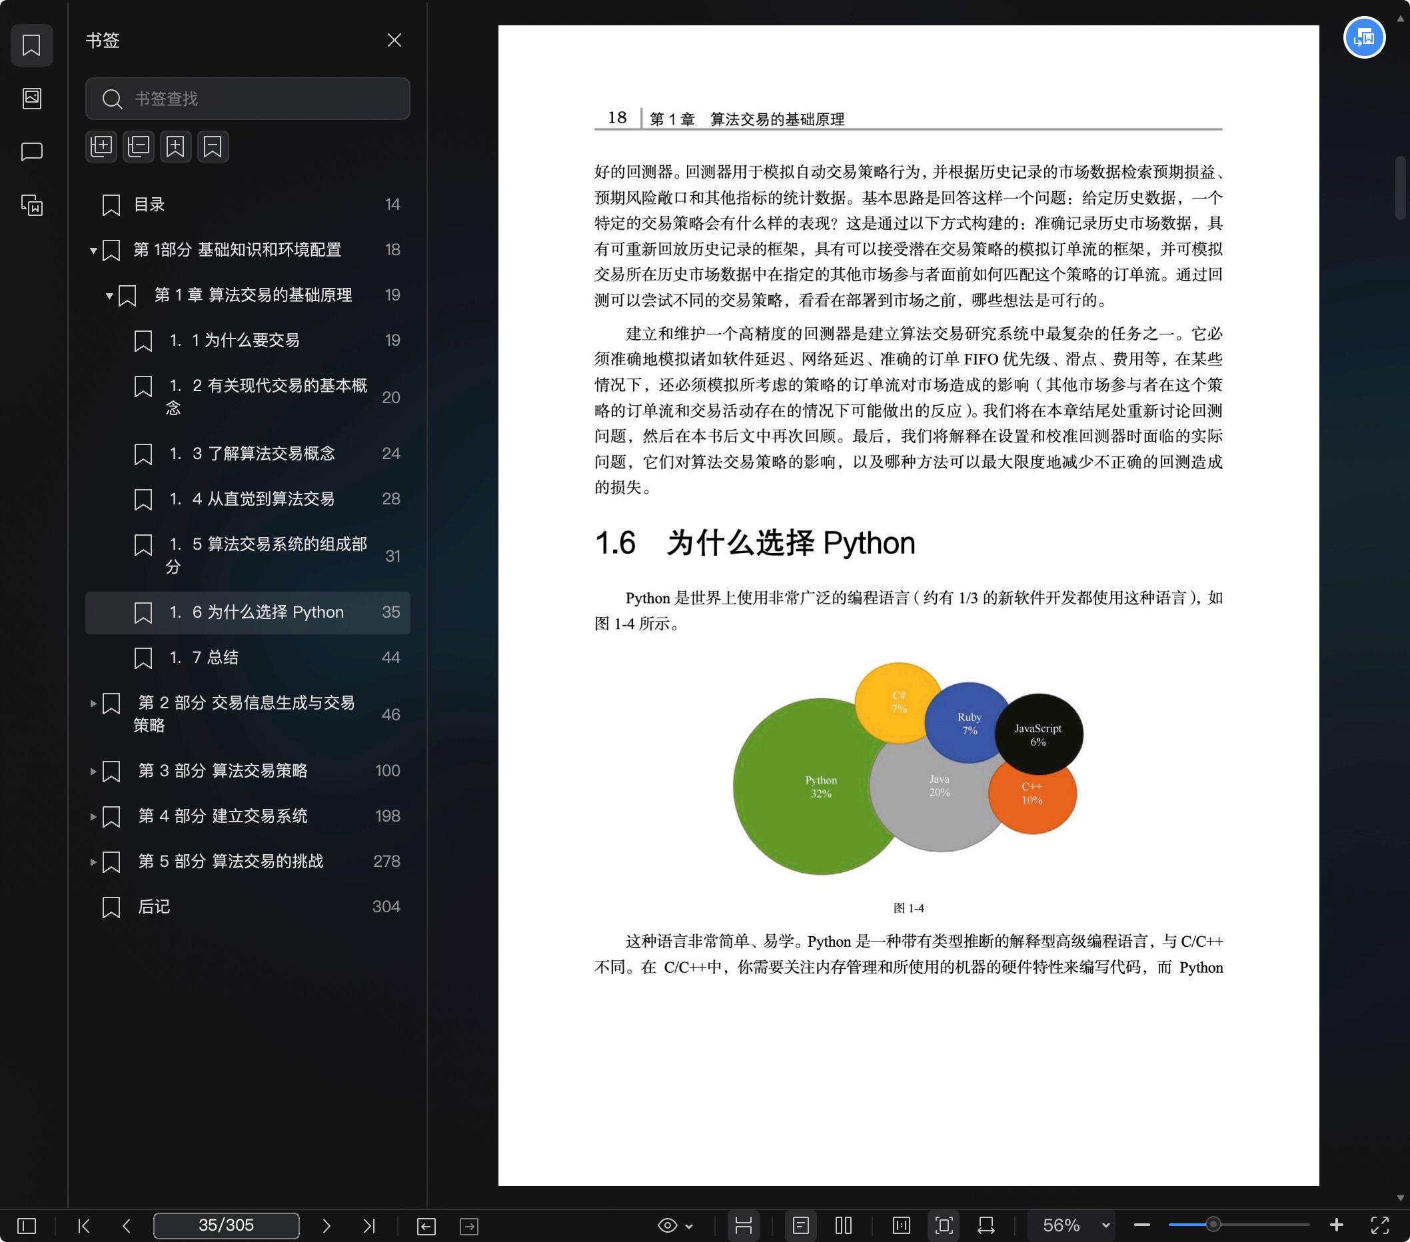
Task: Open the comments panel icon in sidebar
Action: pyautogui.click(x=32, y=152)
